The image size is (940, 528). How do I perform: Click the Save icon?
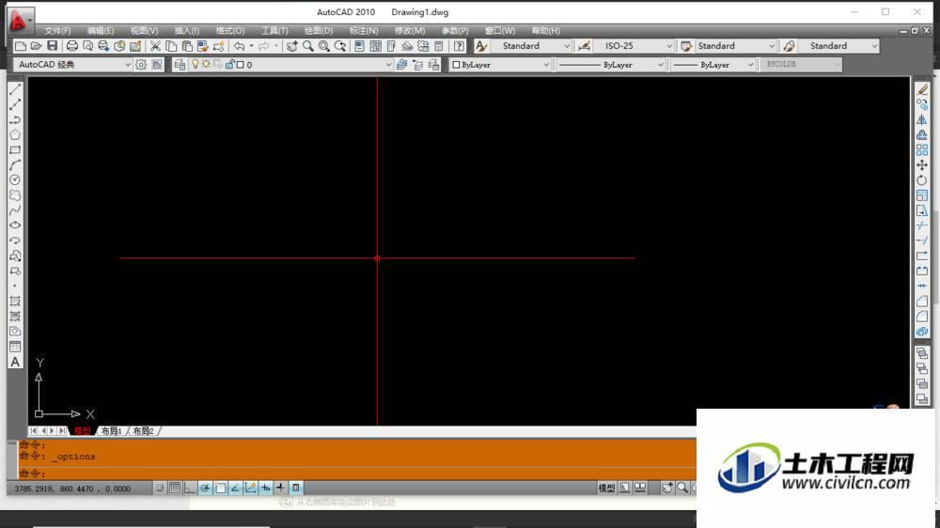pos(52,46)
